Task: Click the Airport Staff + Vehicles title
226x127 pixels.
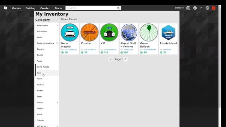Action: click(x=128, y=45)
